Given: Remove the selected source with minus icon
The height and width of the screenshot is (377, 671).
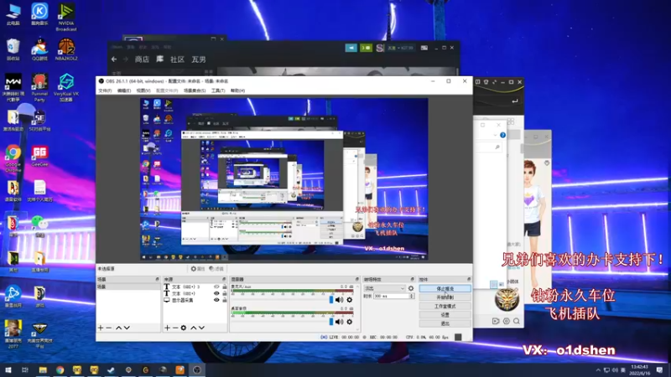Looking at the screenshot, I should click(x=175, y=328).
